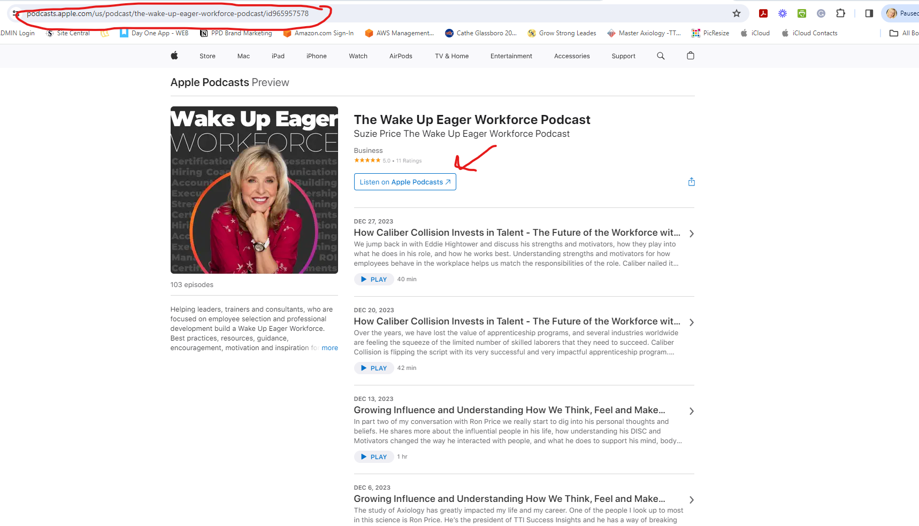Click Listen on Apple Podcasts button
919x526 pixels.
[405, 182]
